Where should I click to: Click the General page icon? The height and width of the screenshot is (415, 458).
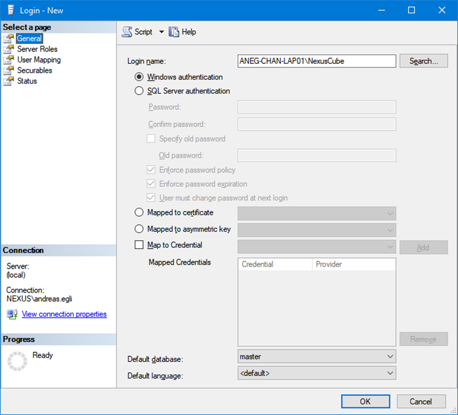[8, 39]
